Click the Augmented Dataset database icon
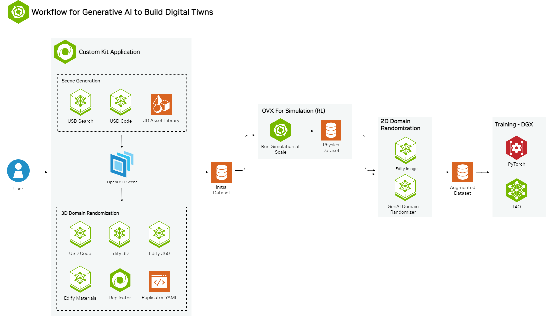 tap(463, 172)
